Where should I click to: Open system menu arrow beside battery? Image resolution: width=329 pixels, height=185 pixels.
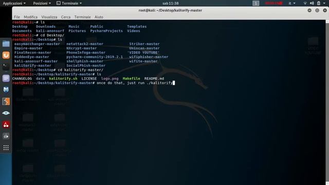[324, 3]
